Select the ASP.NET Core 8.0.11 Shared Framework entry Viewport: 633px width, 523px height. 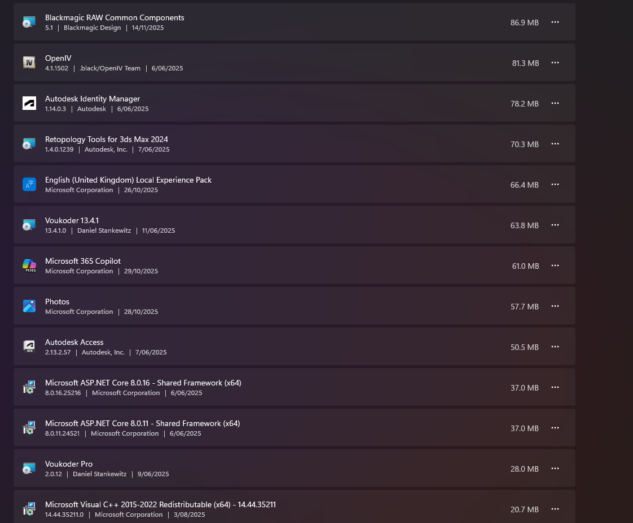(143, 423)
